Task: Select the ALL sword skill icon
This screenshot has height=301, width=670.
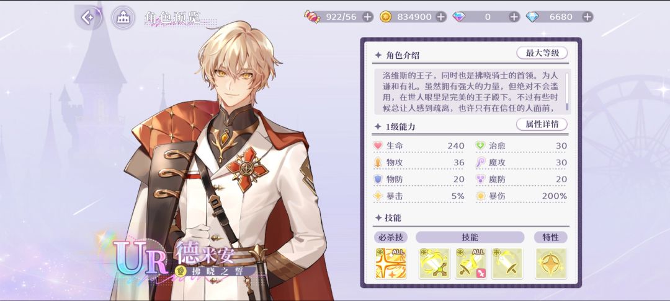Action: pos(470,263)
